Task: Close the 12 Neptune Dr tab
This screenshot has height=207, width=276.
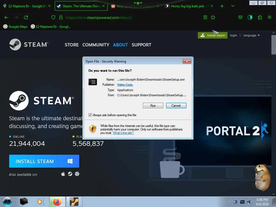Action: tap(50, 6)
